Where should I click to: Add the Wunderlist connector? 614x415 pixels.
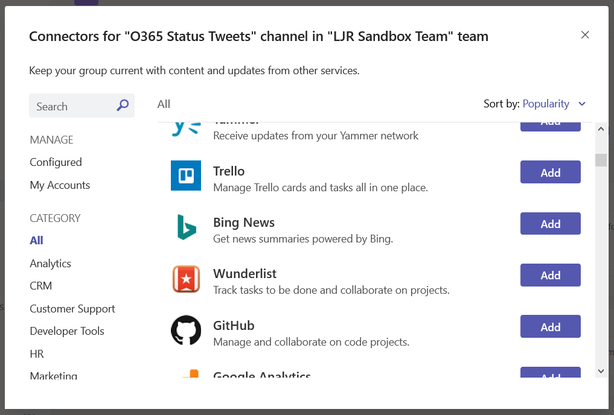pos(550,275)
